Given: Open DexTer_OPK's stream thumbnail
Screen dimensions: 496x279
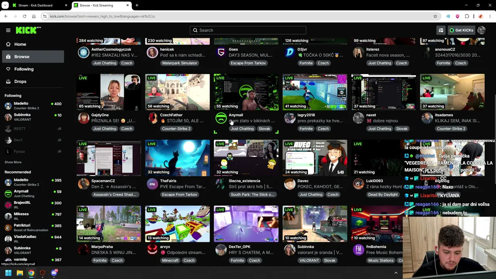Looking at the screenshot, I should click(x=246, y=224).
